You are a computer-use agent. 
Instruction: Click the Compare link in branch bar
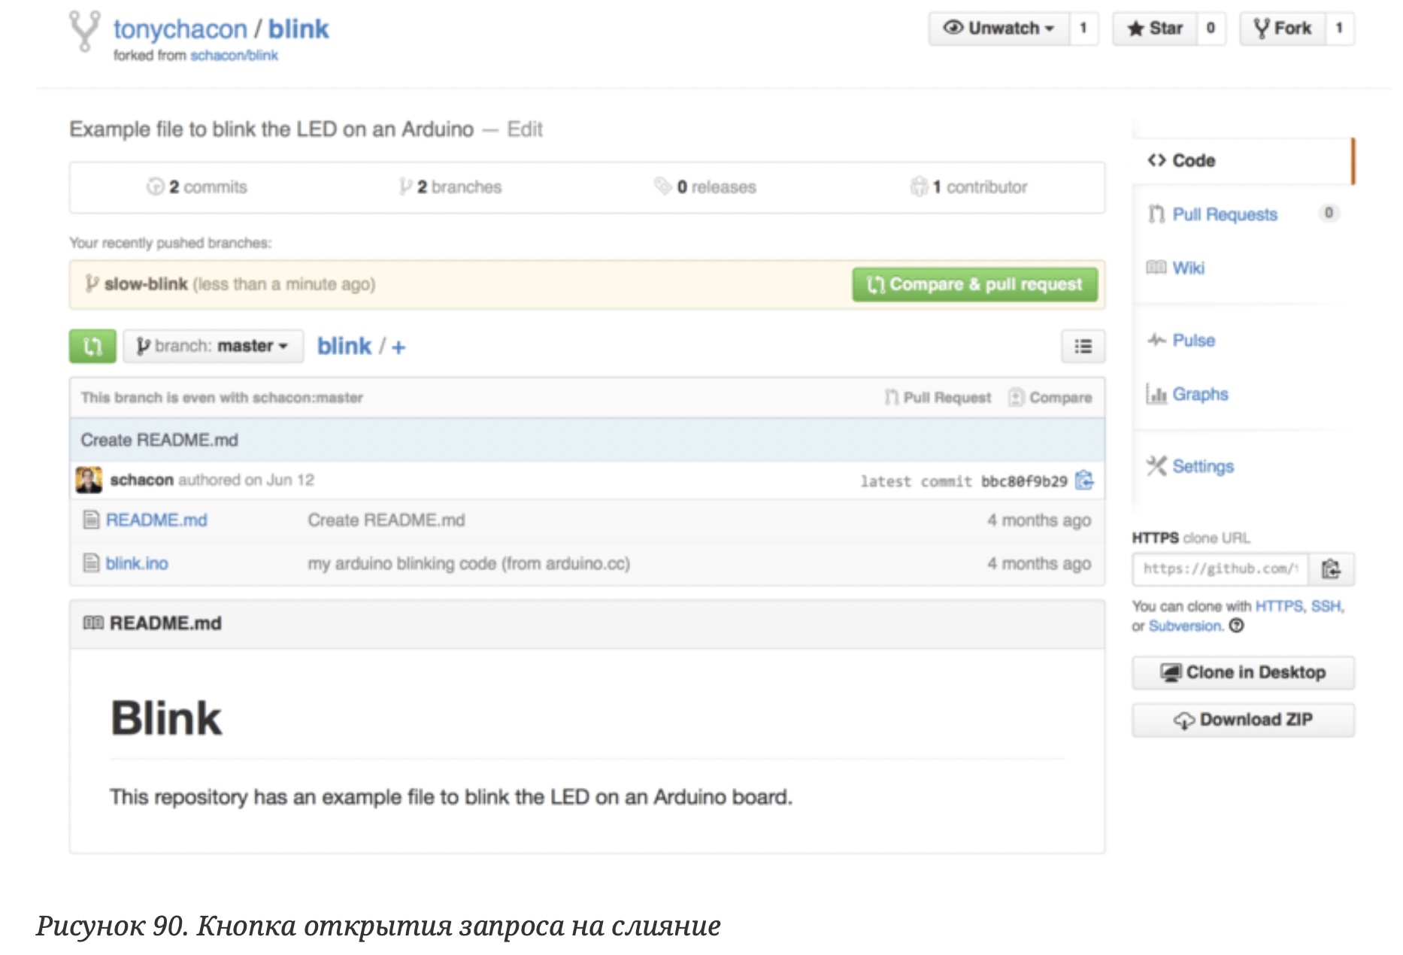(1050, 397)
